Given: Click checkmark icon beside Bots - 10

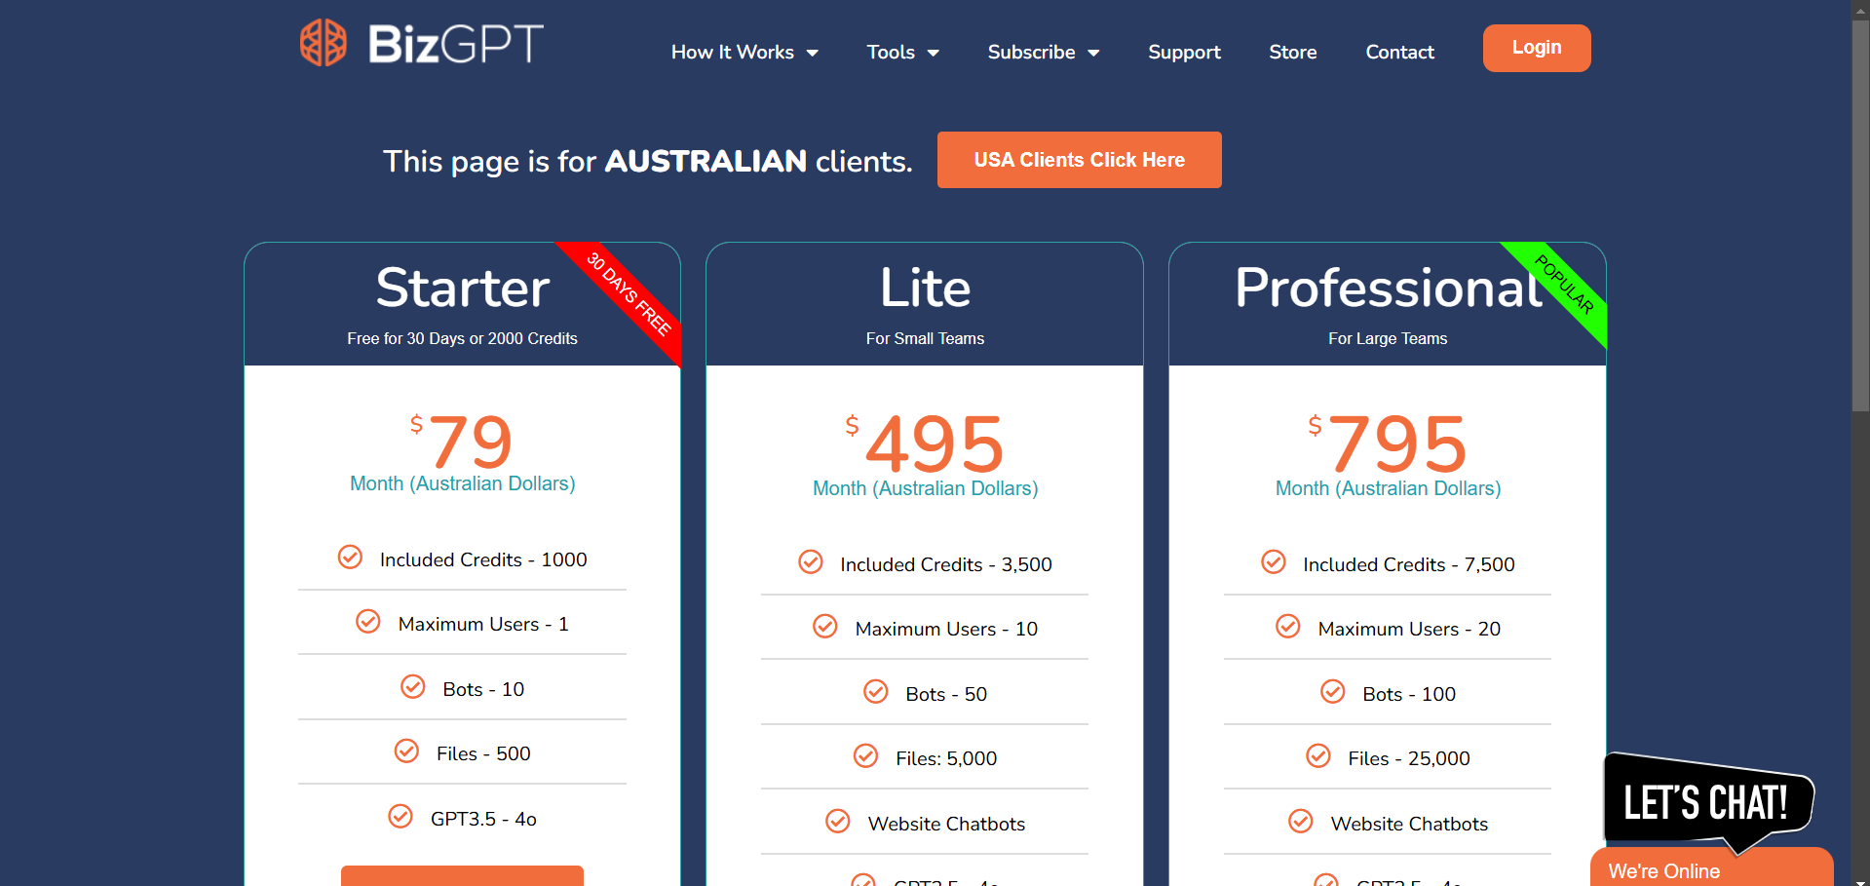Looking at the screenshot, I should [x=413, y=686].
